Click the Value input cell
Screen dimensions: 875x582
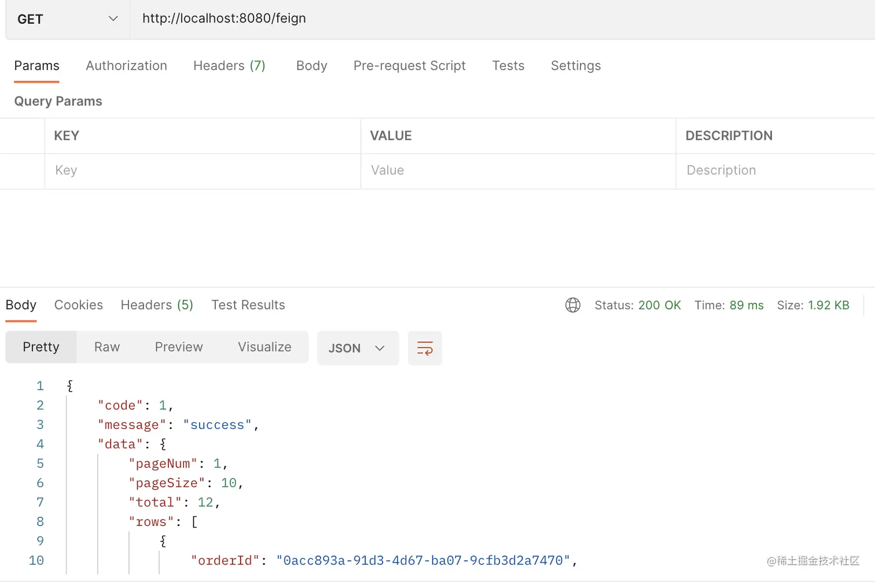518,171
